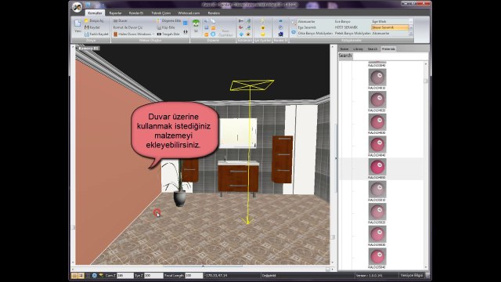The height and width of the screenshot is (282, 501).
Task: Select Ege Seramik library
Action: pyautogui.click(x=307, y=27)
